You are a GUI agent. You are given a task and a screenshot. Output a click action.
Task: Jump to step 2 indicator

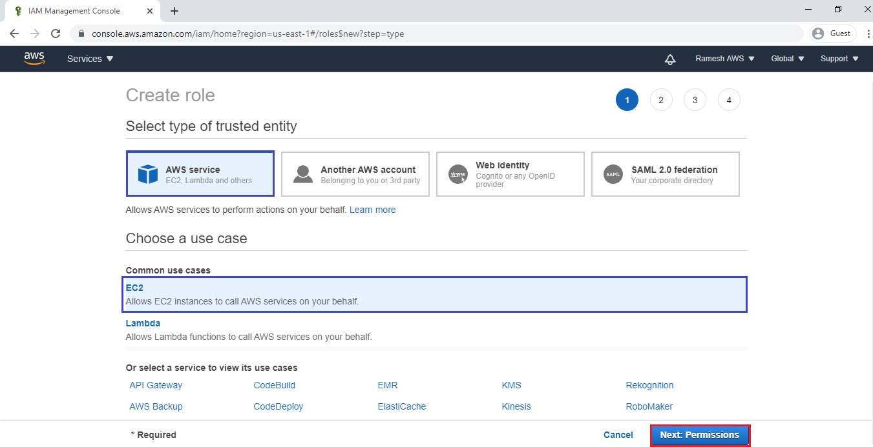coord(661,100)
